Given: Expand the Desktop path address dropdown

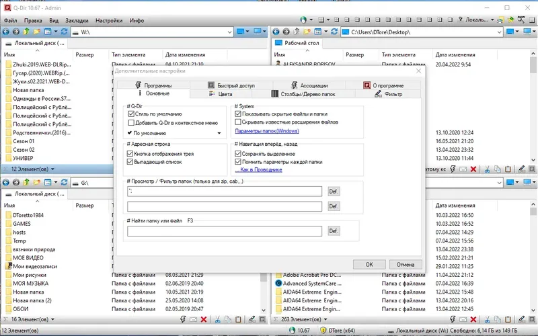Looking at the screenshot, I should coord(499,32).
